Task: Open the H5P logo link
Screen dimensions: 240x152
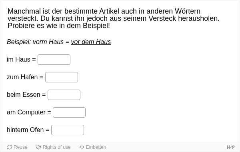Action: [x=231, y=147]
